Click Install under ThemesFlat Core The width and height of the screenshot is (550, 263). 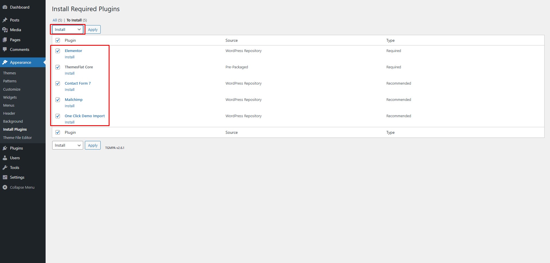[69, 73]
